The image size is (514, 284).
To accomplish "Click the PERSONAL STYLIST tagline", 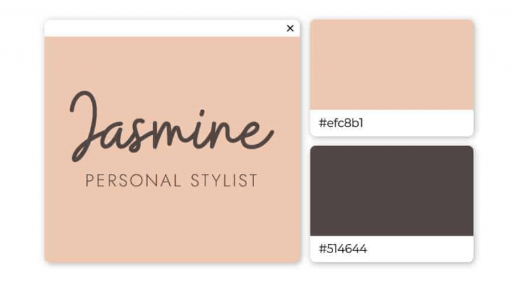I will 172,181.
